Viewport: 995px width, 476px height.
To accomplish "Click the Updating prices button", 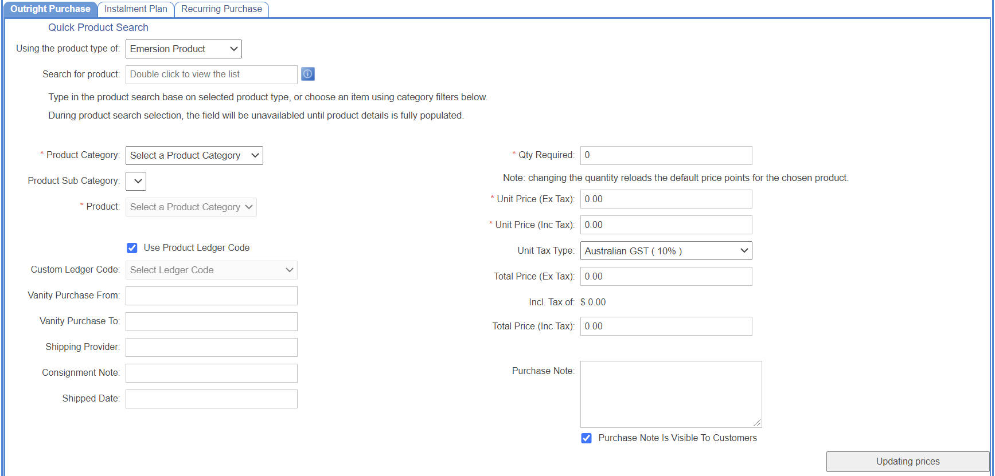I will coord(907,462).
